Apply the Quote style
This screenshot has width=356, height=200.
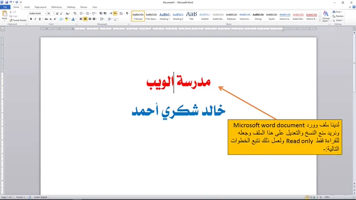pos(272,16)
